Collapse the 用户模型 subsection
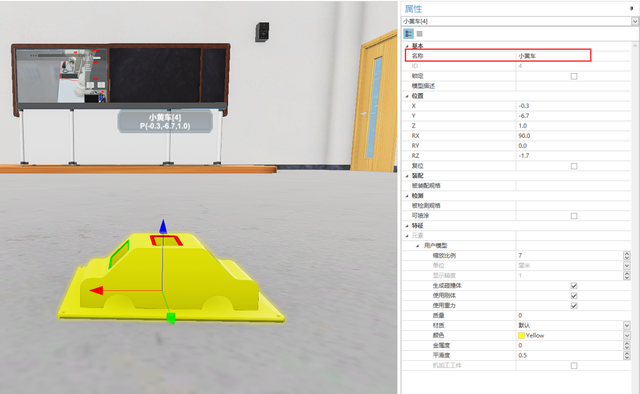The image size is (640, 394). tap(419, 246)
